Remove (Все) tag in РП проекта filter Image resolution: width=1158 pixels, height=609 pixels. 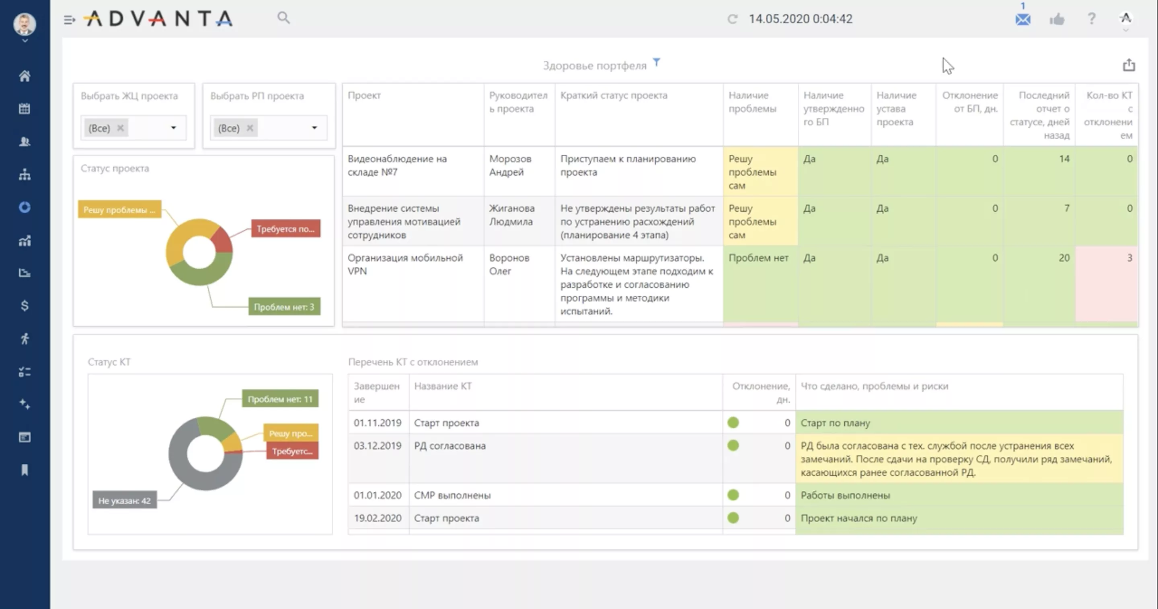(x=250, y=128)
